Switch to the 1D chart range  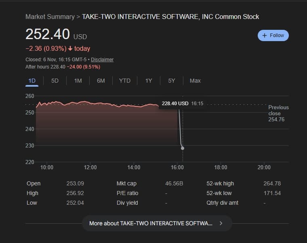click(32, 81)
